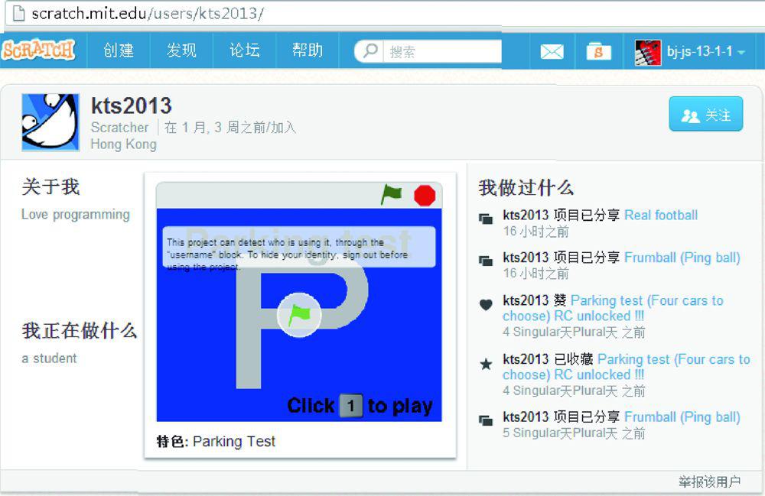Open the Real football project link

pos(661,215)
